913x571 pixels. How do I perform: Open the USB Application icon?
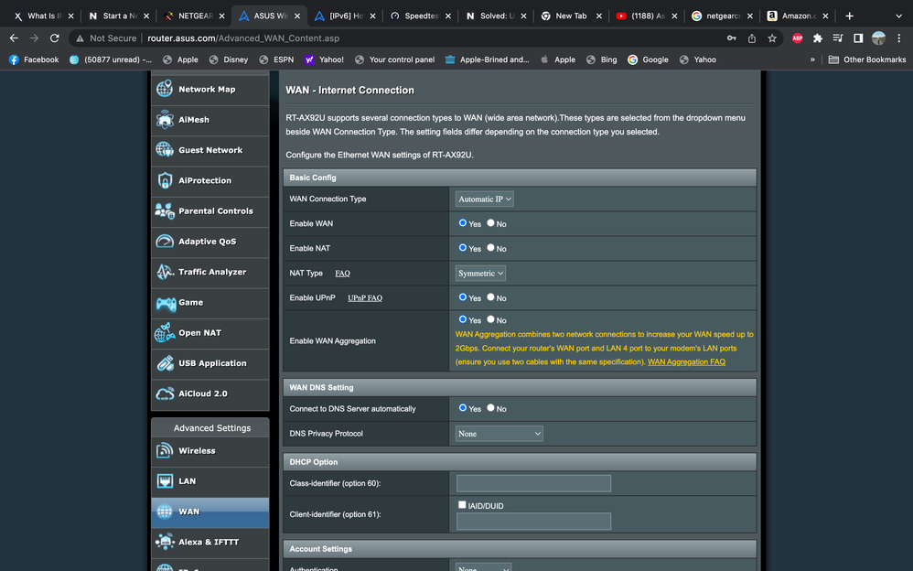point(165,363)
